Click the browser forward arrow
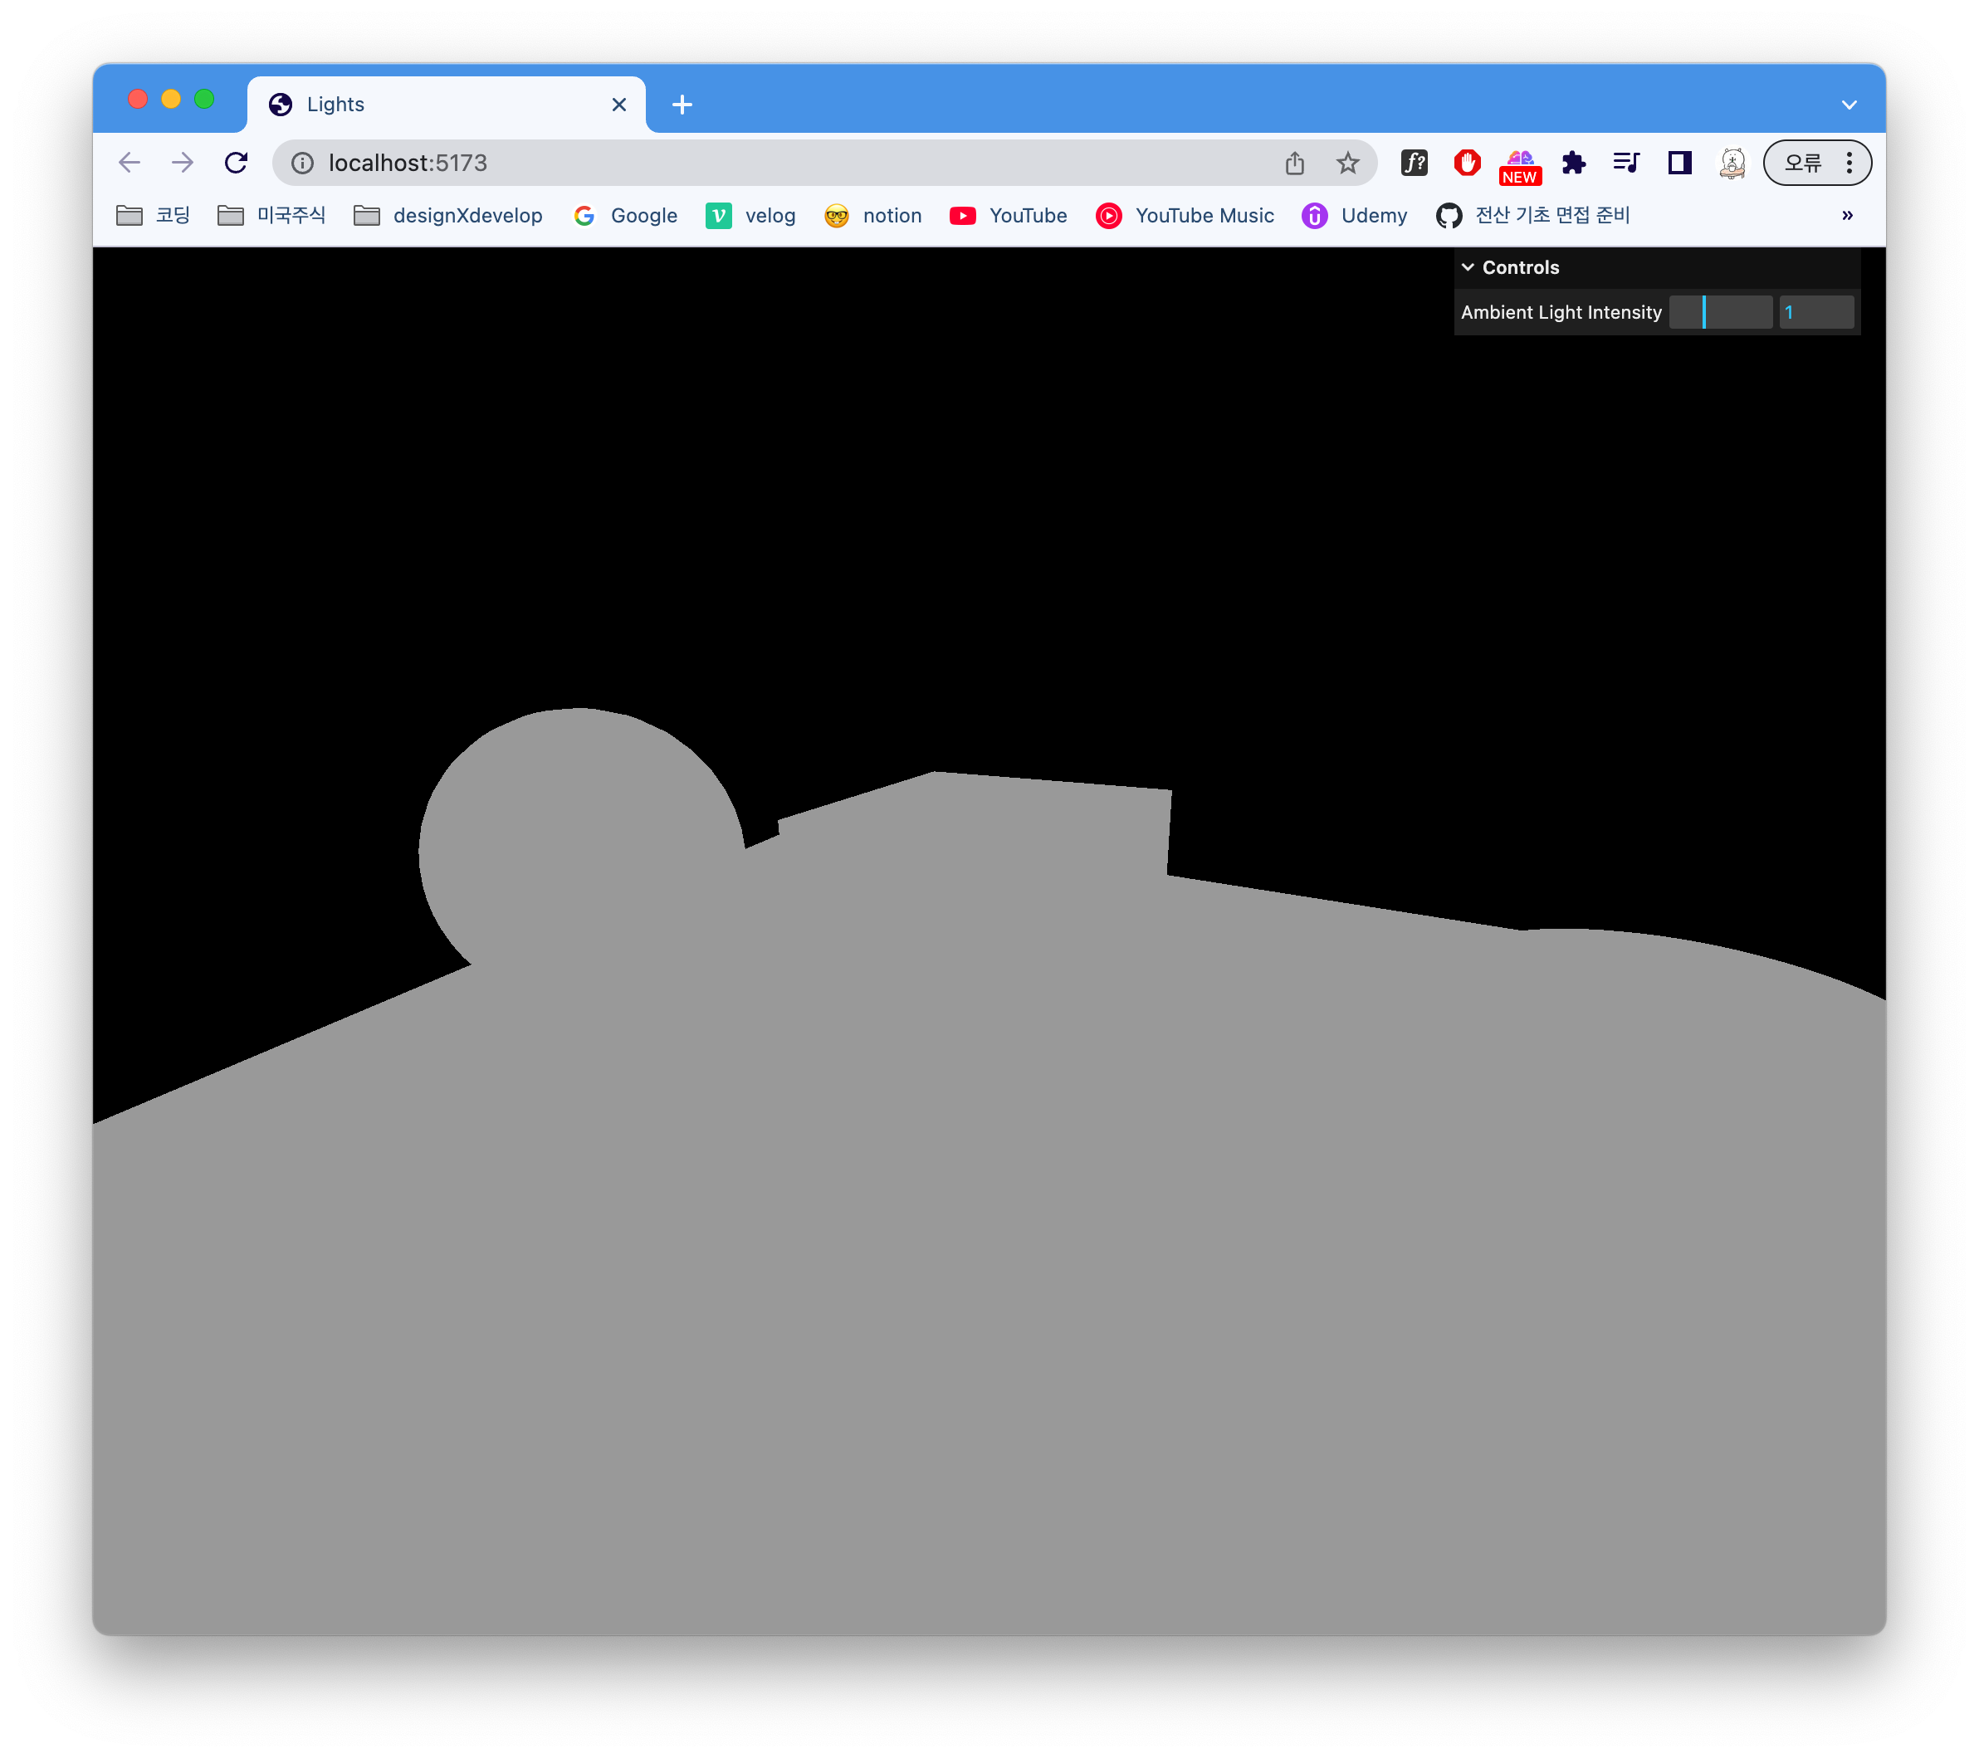Image resolution: width=1979 pixels, height=1758 pixels. 182,163
